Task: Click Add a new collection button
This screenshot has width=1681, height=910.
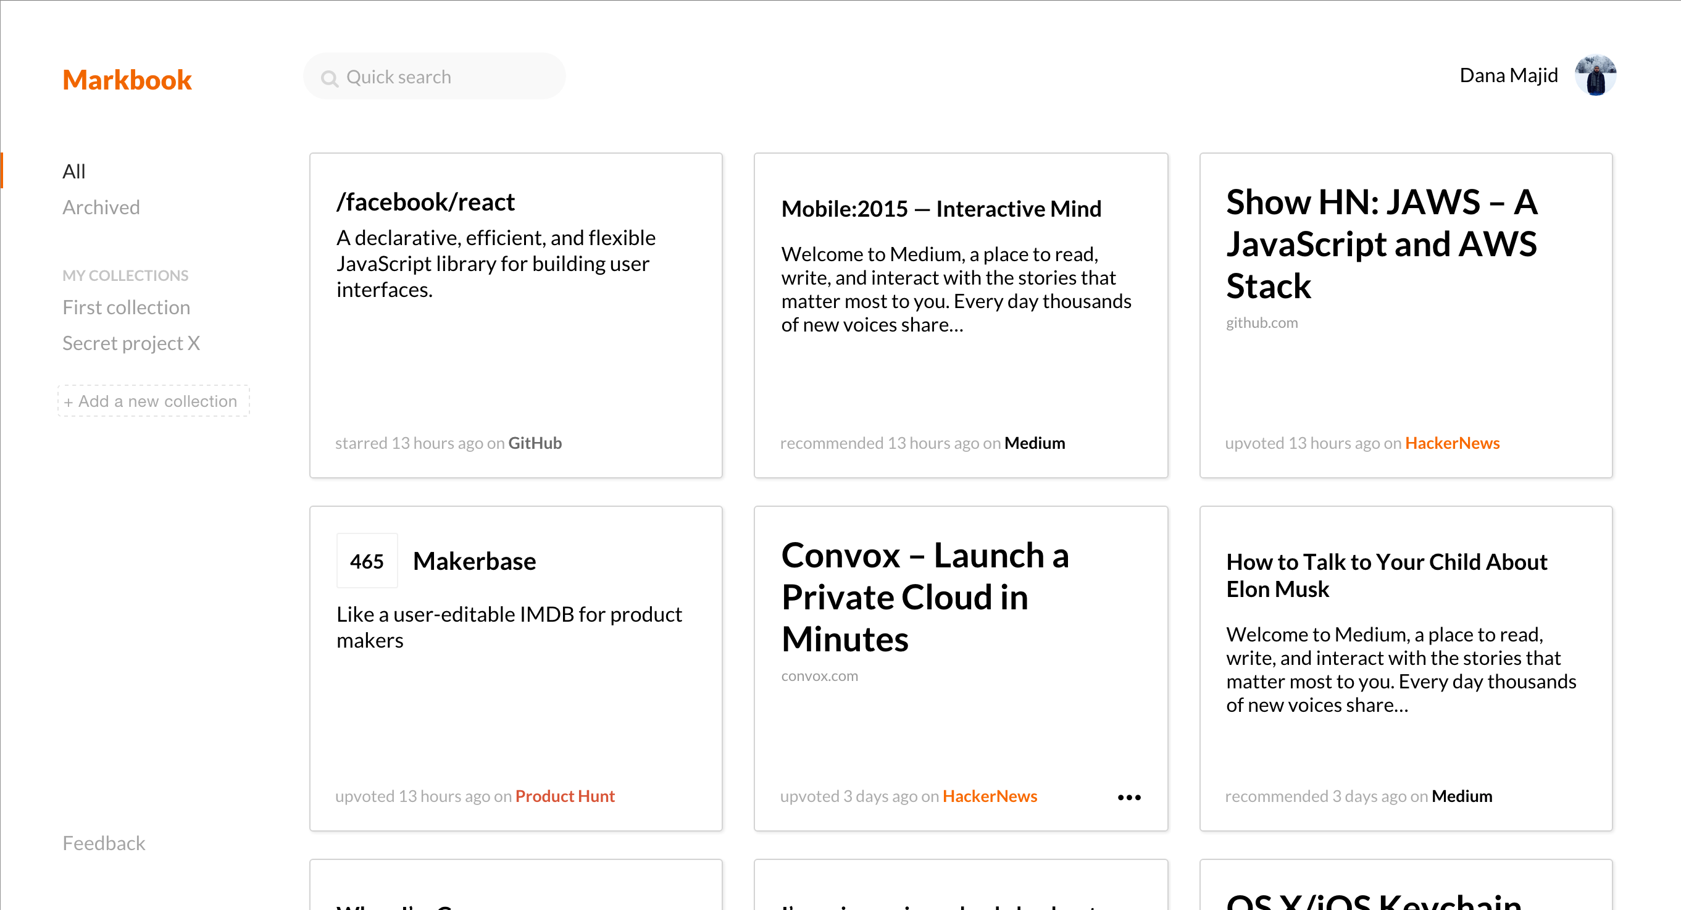Action: click(x=153, y=401)
